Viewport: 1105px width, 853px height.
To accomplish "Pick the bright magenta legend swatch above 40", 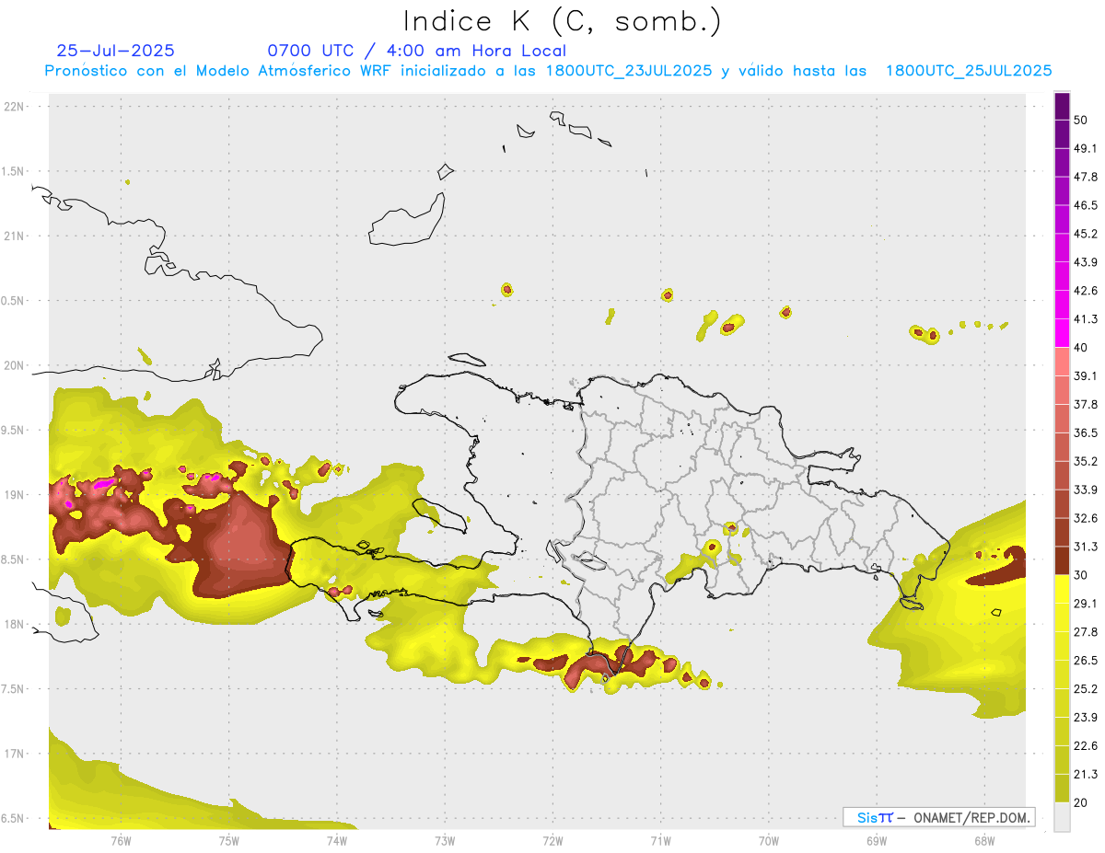I will point(1062,333).
